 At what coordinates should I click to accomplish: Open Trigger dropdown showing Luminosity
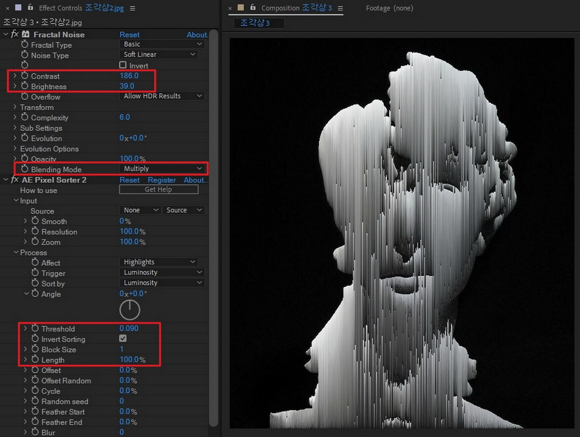click(162, 273)
